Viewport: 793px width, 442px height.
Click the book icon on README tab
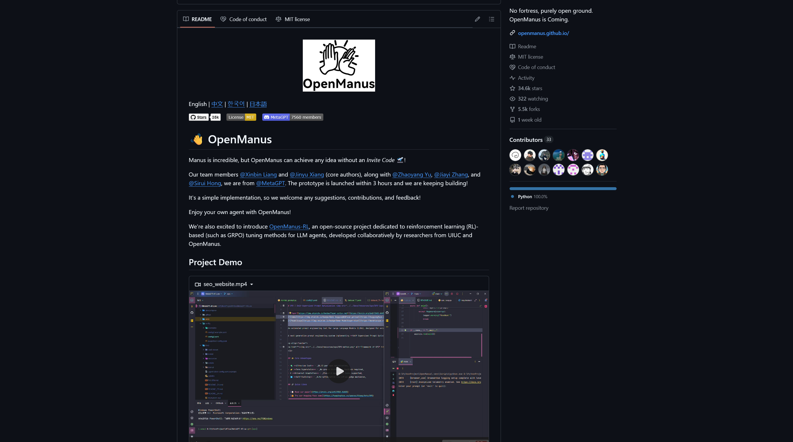tap(186, 19)
